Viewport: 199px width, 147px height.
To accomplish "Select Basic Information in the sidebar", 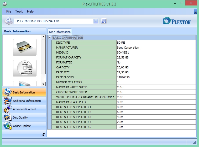I will point(24,92).
